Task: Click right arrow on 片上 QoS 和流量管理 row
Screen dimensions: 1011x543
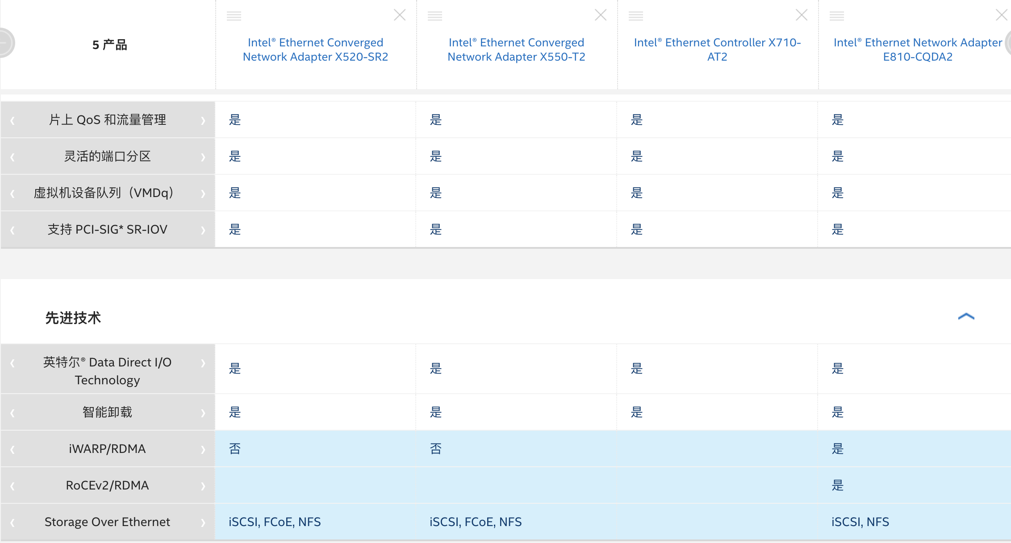Action: (x=203, y=120)
